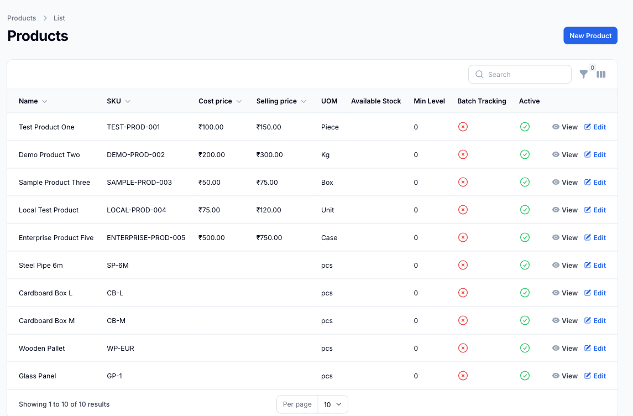
Task: Click Batch Tracking red X for Test Product One
Action: click(463, 127)
